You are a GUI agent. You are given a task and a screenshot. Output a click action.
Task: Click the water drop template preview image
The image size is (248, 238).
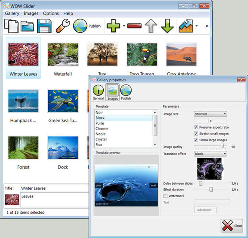coord(126,186)
